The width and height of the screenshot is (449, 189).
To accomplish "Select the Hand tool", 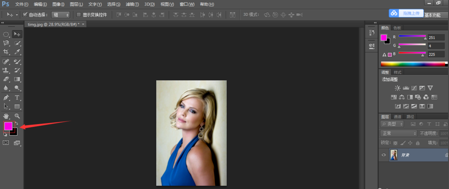I will pyautogui.click(x=6, y=116).
